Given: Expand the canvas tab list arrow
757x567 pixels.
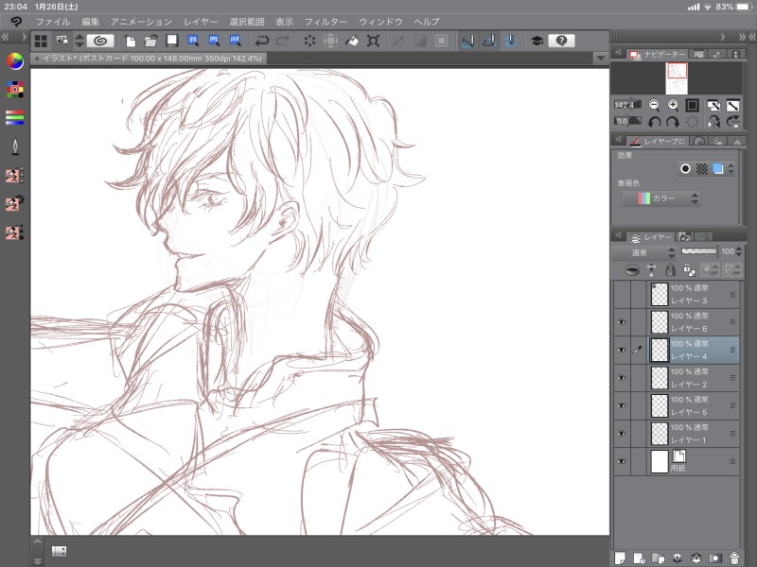Looking at the screenshot, I should coord(601,59).
